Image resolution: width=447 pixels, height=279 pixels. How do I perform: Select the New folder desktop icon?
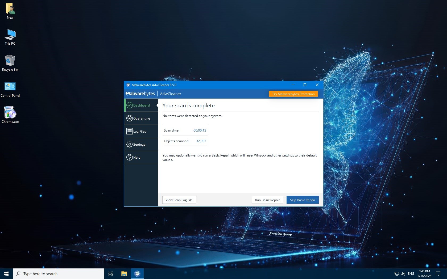point(10,11)
